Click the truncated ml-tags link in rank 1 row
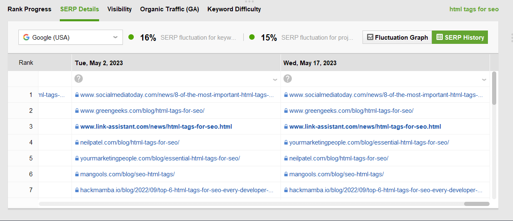 (x=52, y=95)
